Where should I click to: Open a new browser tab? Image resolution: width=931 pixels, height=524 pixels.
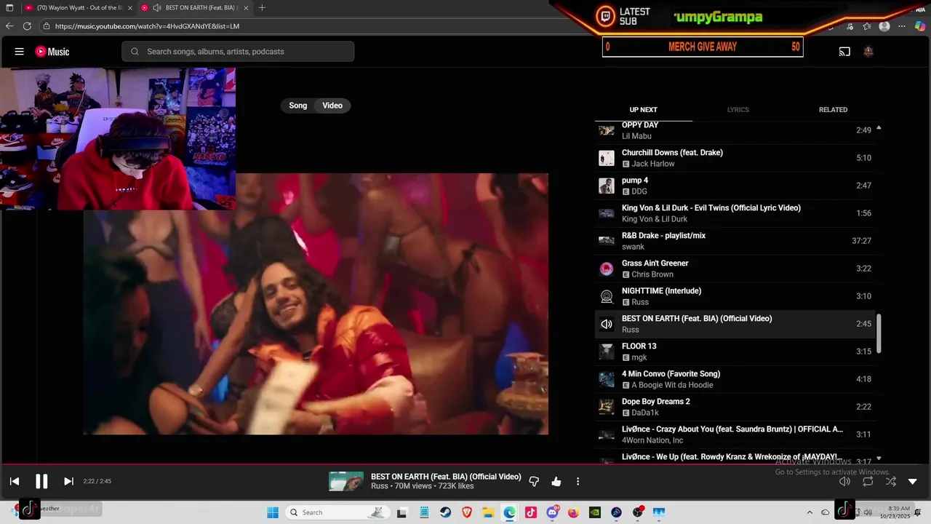click(x=262, y=8)
